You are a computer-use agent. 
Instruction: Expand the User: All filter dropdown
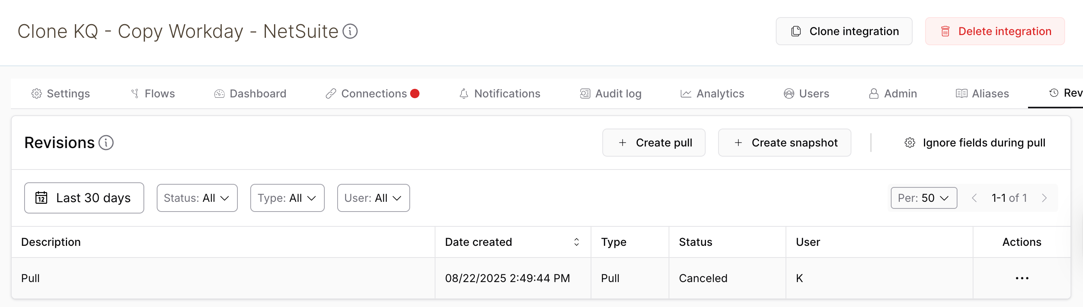pos(373,198)
